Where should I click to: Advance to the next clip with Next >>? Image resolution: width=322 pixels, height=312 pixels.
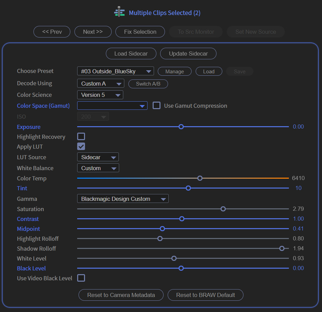click(x=93, y=32)
